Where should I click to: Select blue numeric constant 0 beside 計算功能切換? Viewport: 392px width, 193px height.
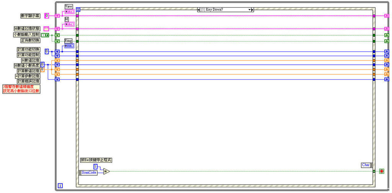[47, 51]
